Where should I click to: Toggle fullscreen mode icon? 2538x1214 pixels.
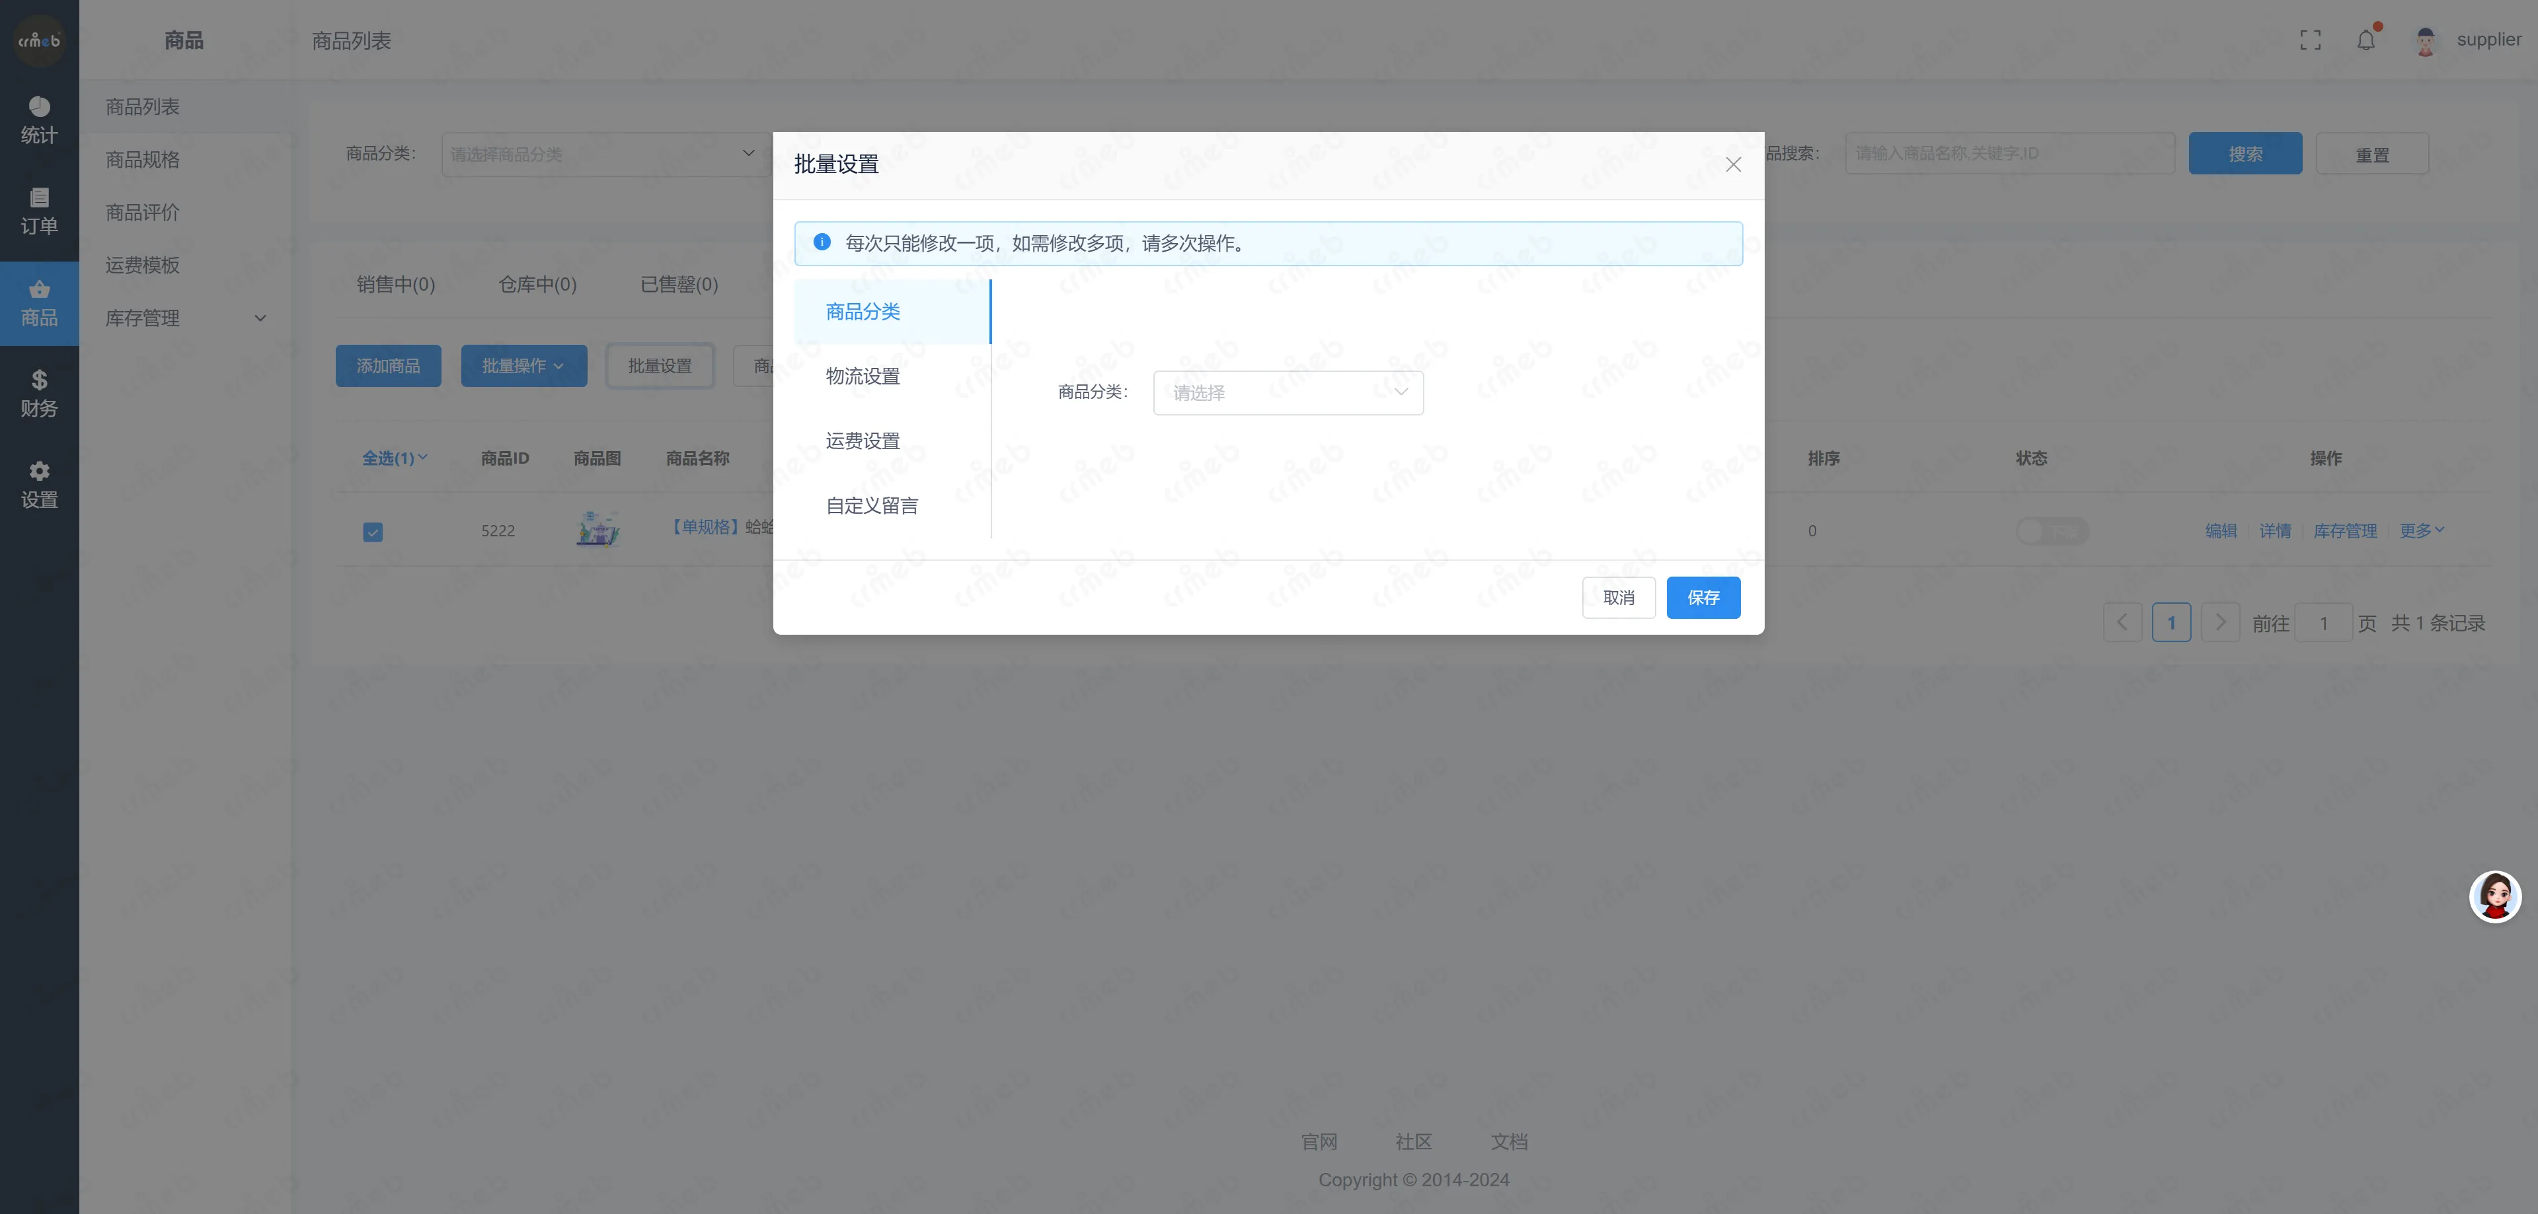[2311, 40]
